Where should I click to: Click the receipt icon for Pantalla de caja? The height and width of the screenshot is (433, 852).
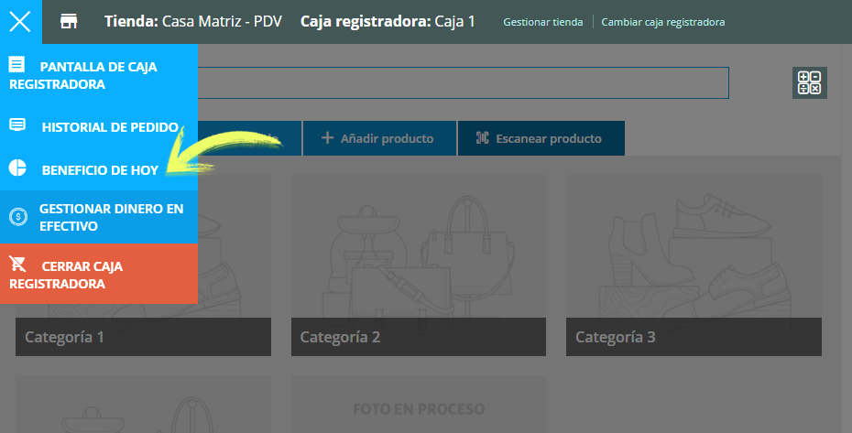pos(16,65)
